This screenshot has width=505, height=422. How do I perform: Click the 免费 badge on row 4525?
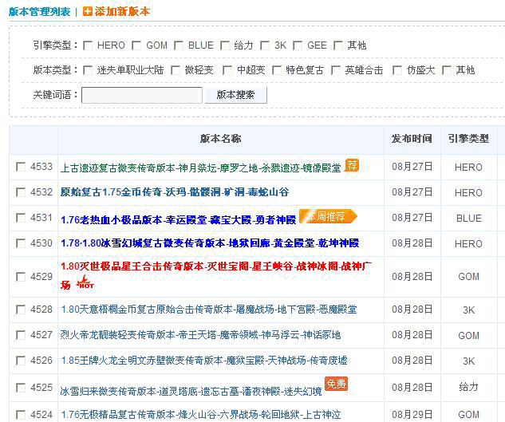point(336,384)
